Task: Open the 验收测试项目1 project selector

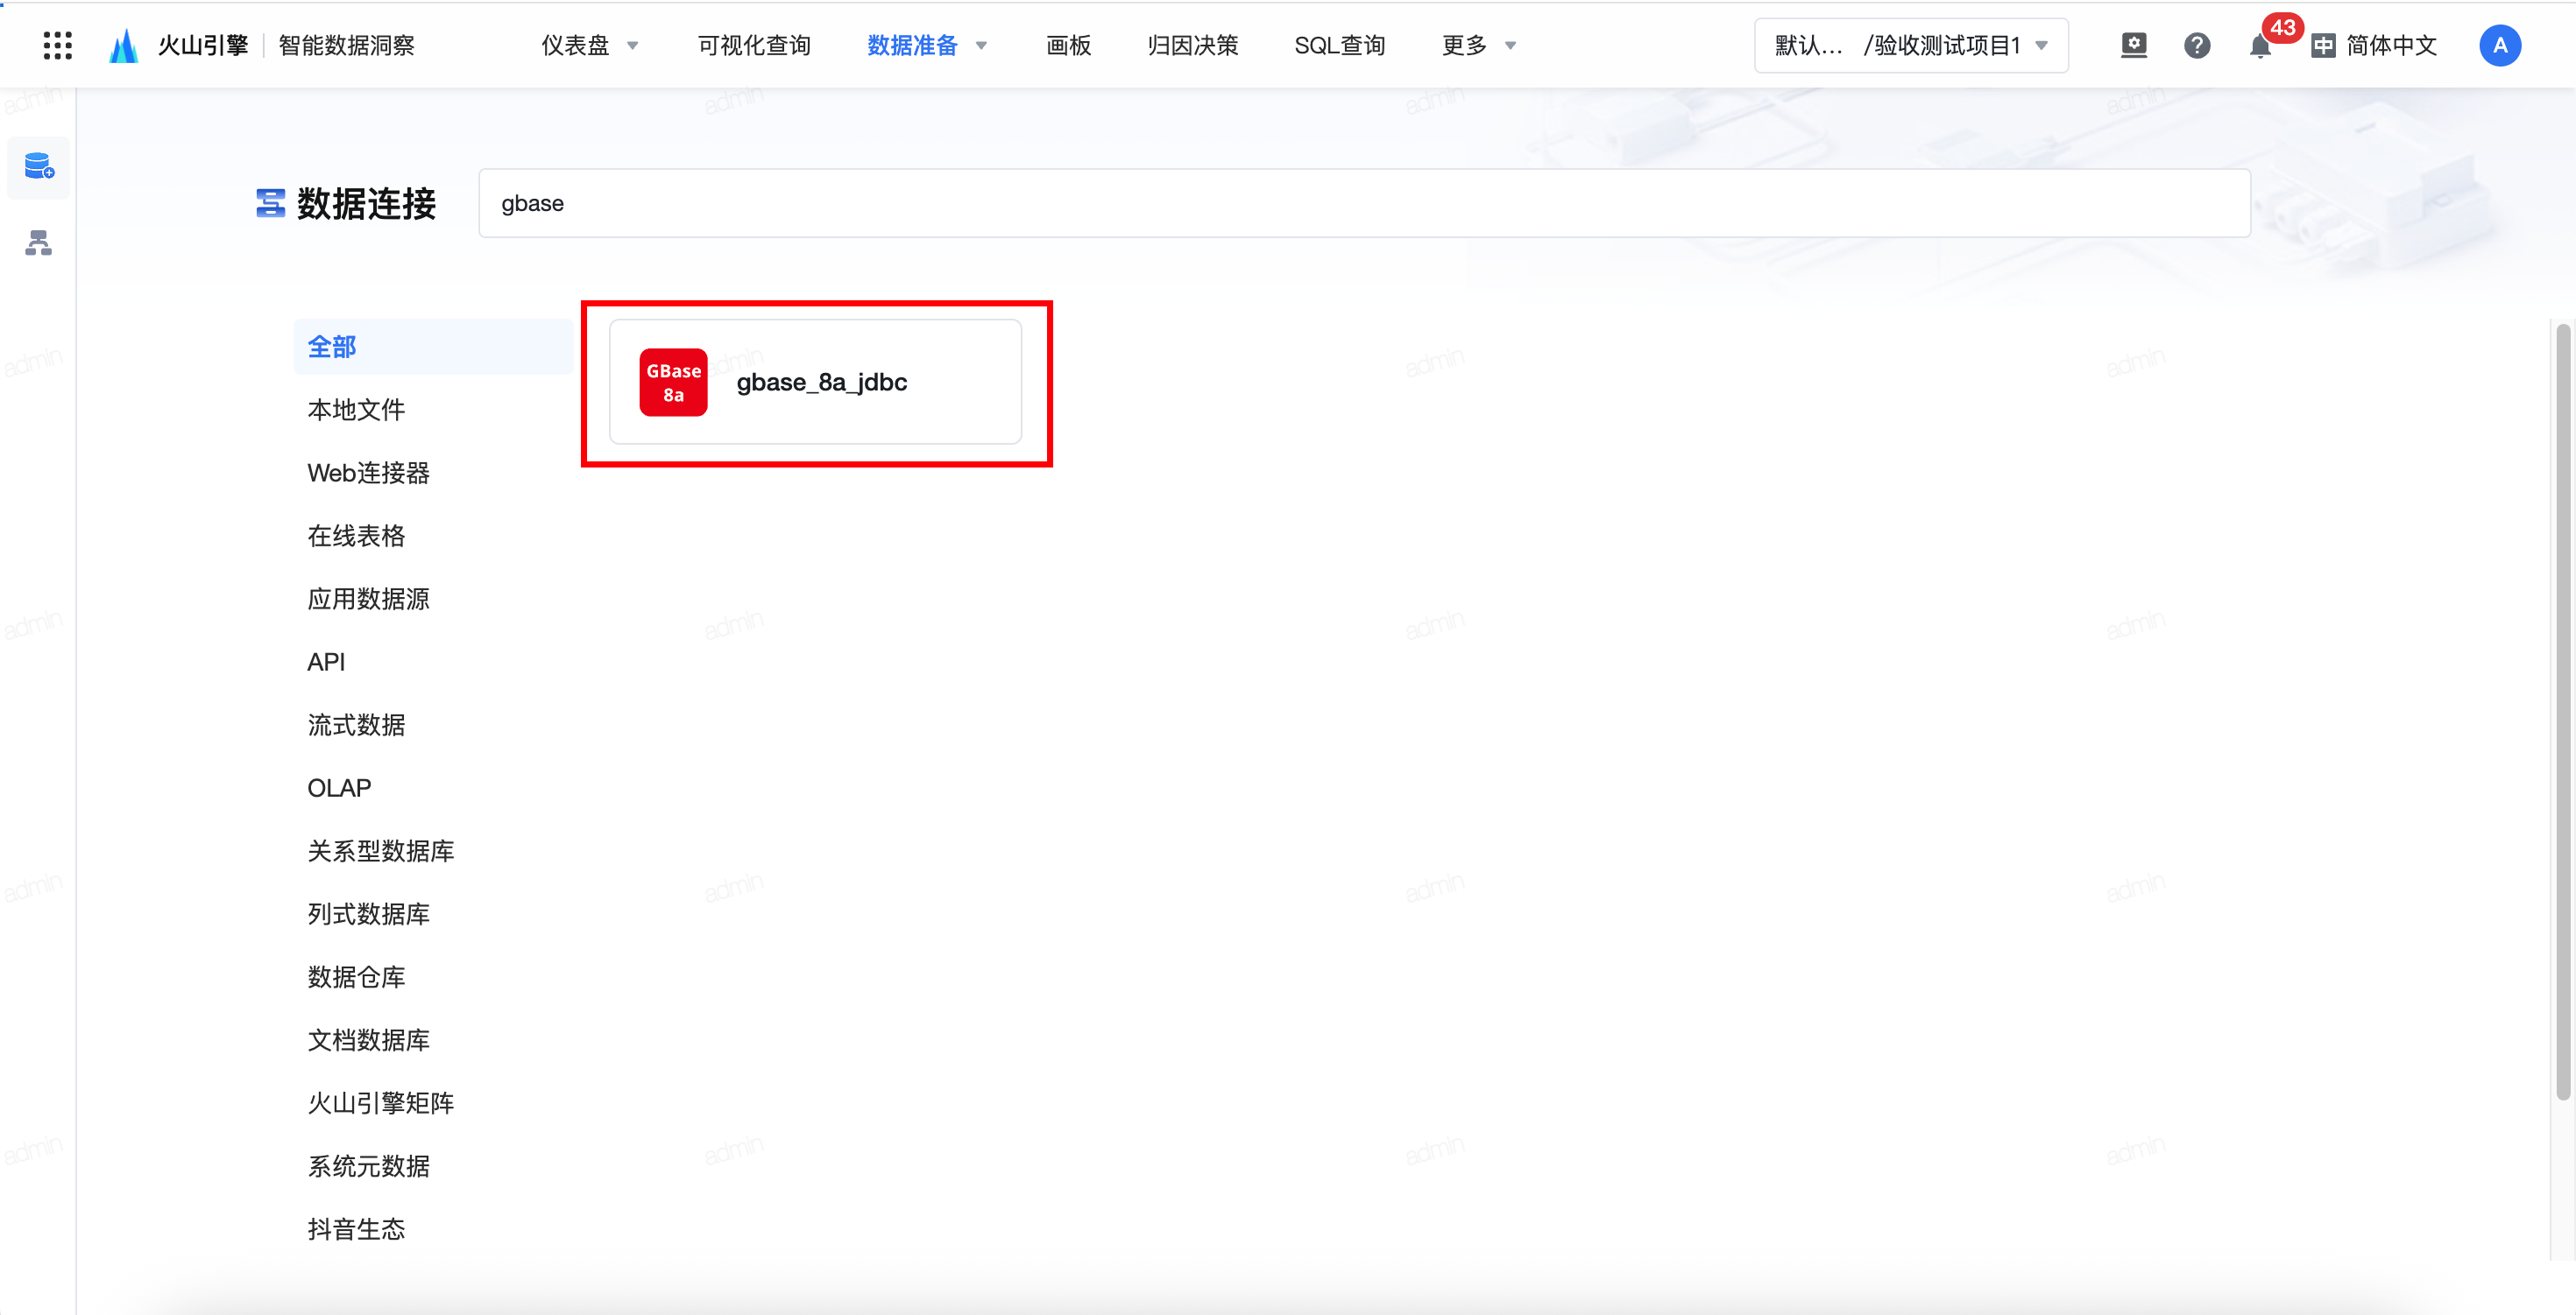Action: [x=1910, y=45]
